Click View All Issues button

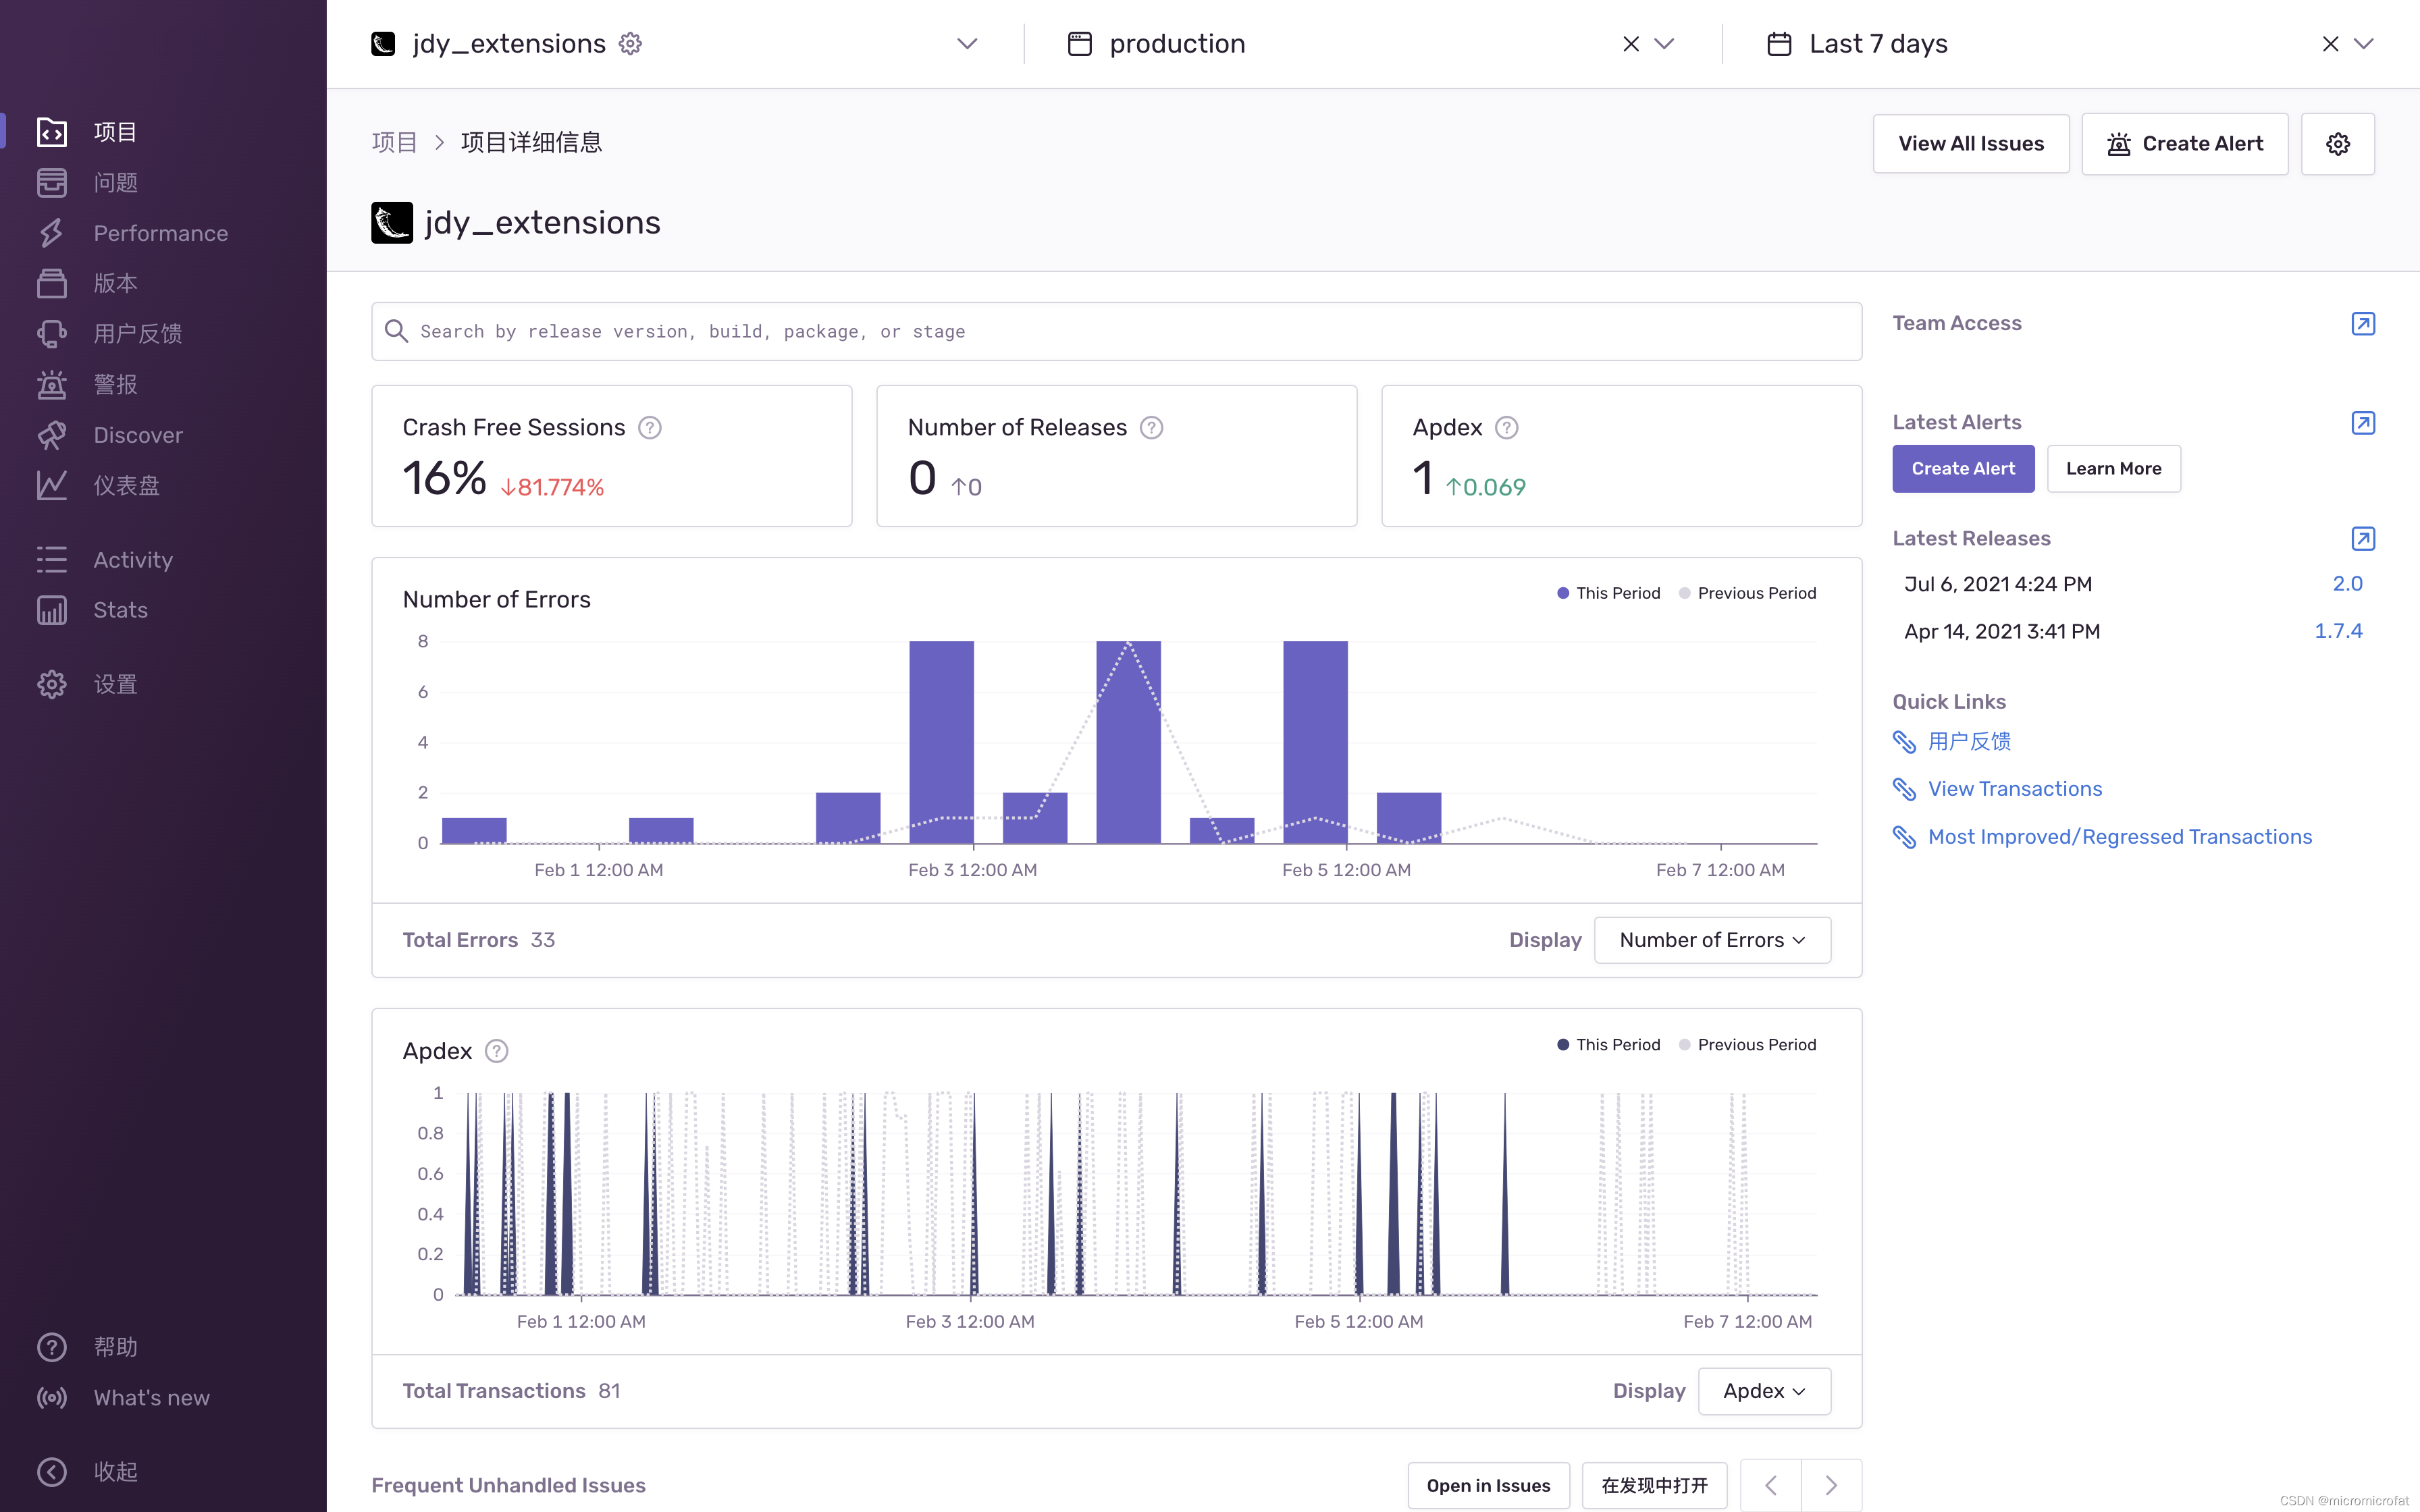tap(1971, 144)
